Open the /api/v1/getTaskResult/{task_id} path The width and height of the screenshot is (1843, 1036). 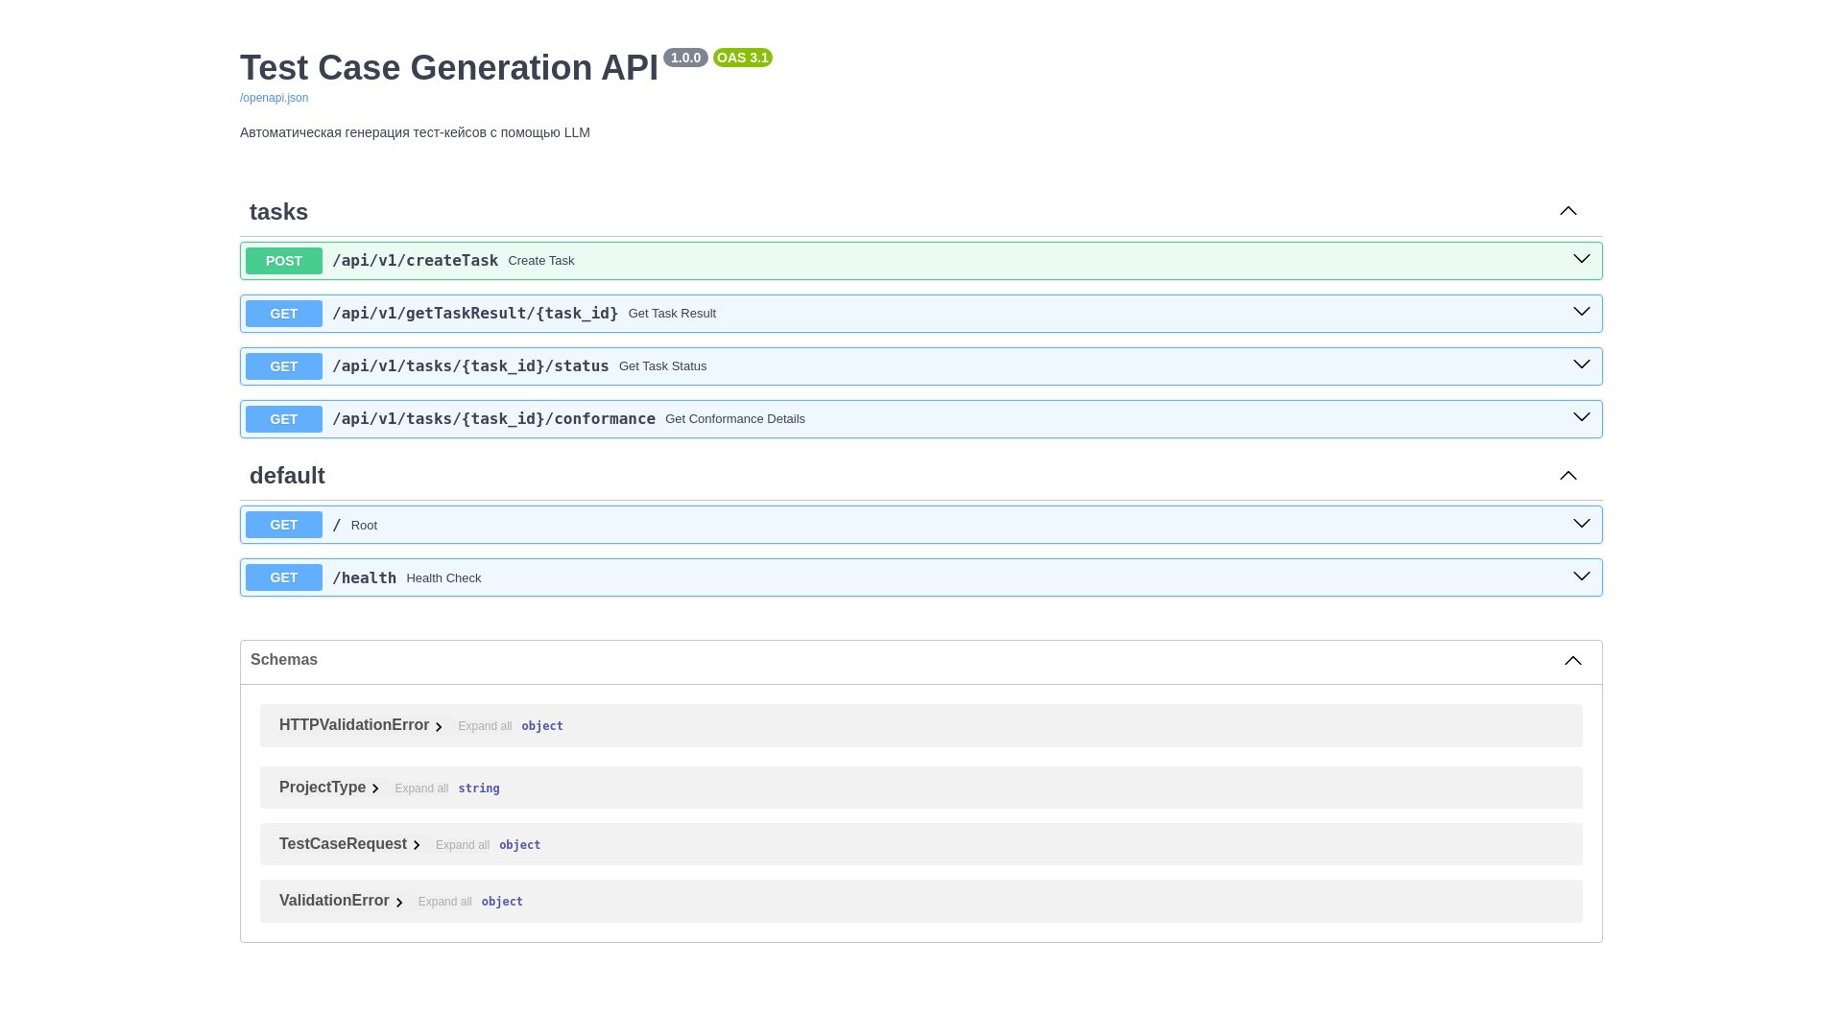[475, 314]
